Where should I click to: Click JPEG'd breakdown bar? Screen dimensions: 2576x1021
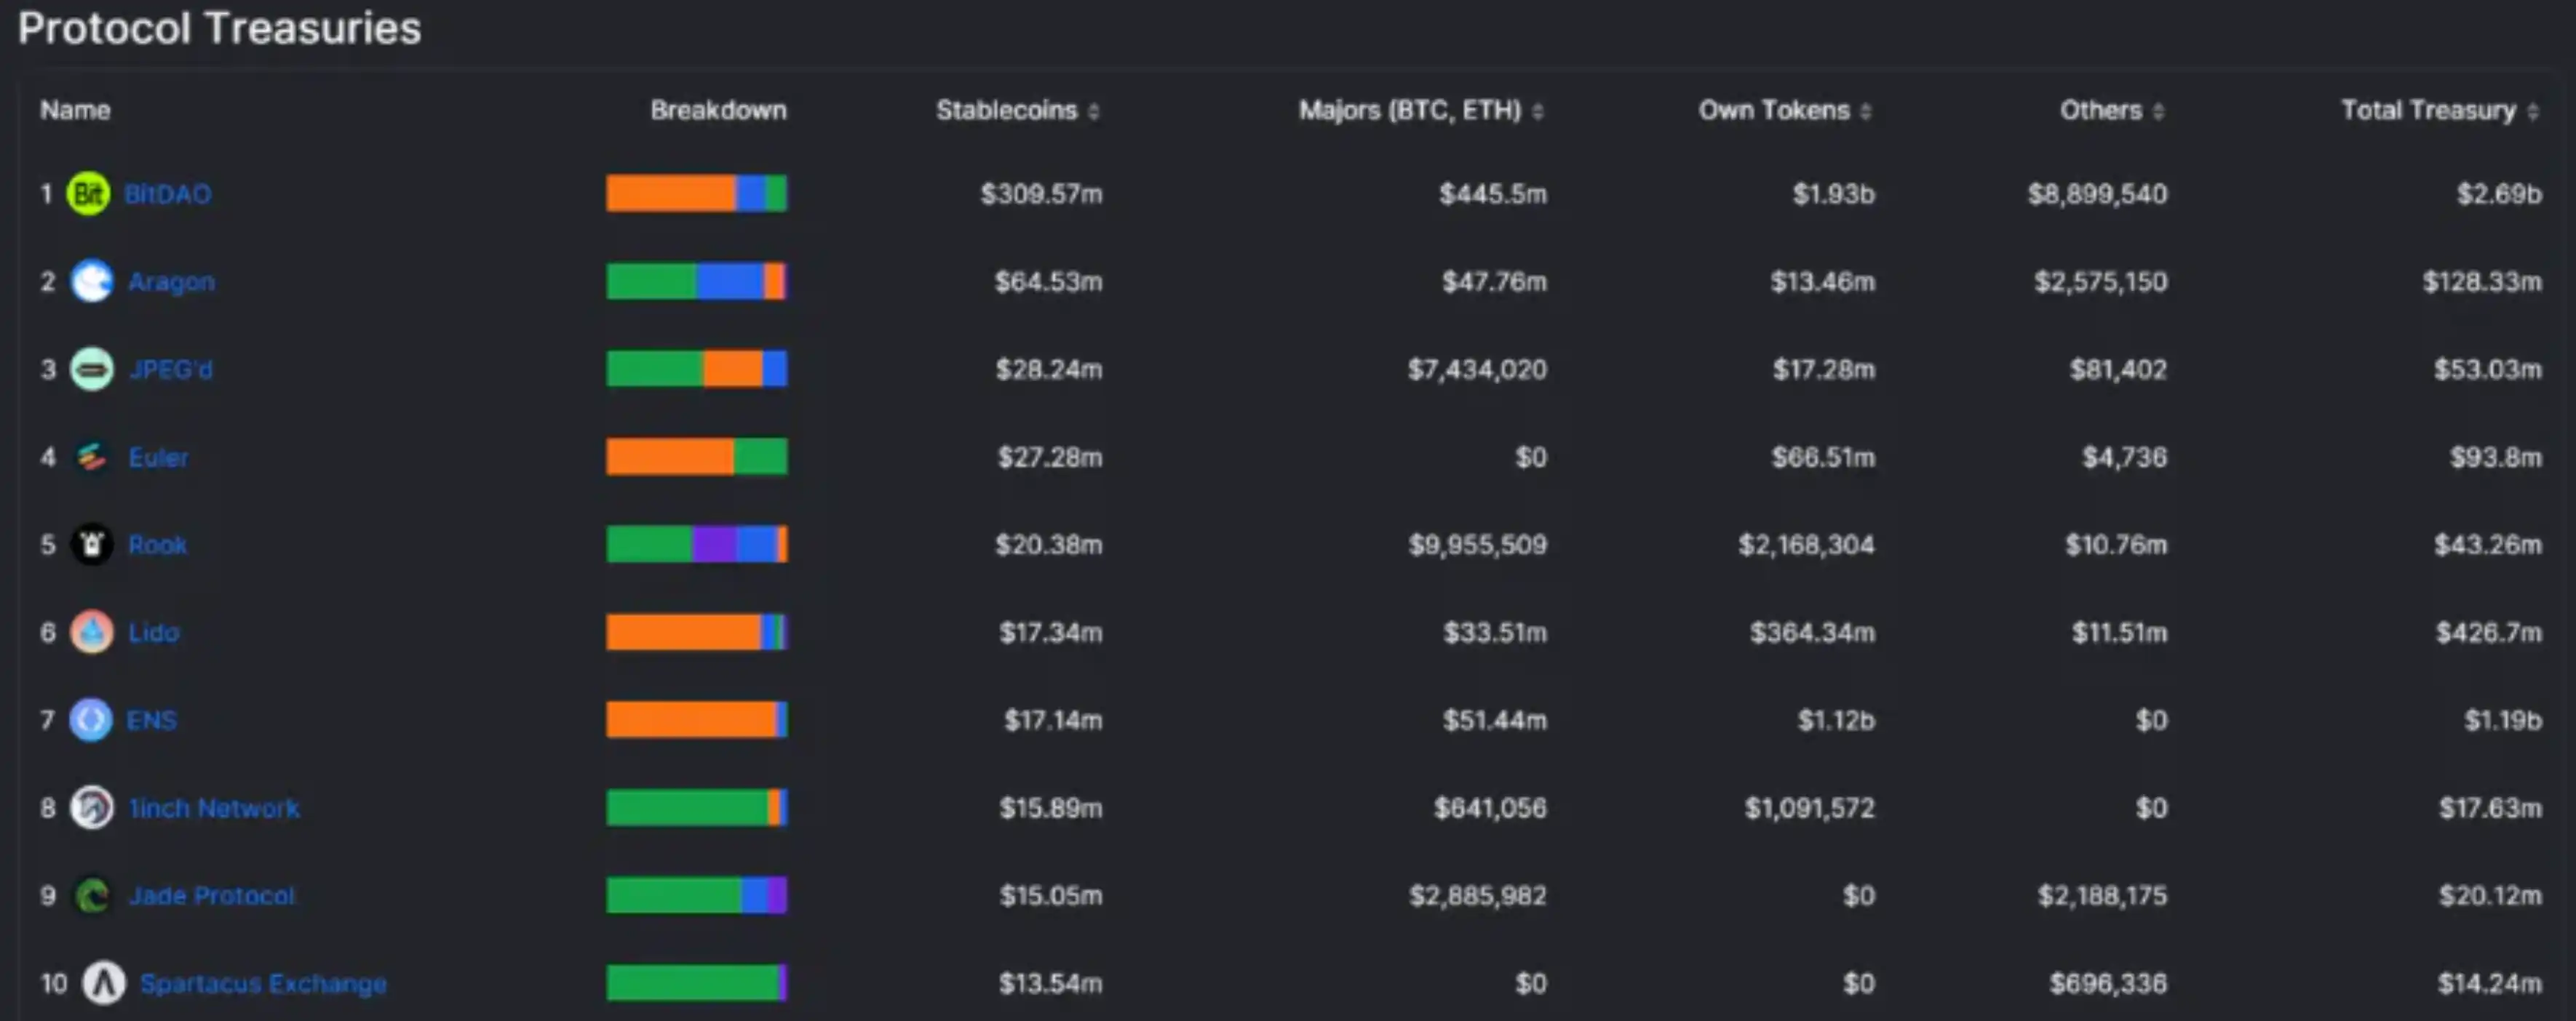[697, 369]
